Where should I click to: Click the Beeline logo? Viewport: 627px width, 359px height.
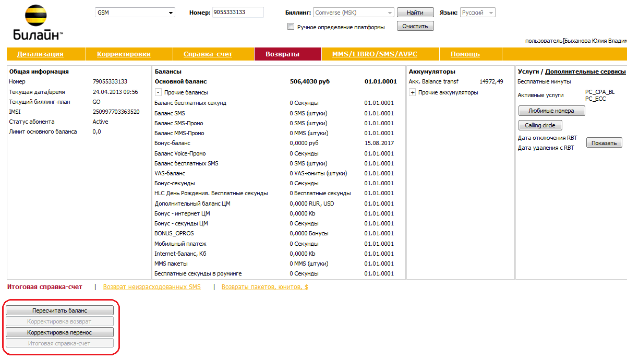tap(38, 23)
